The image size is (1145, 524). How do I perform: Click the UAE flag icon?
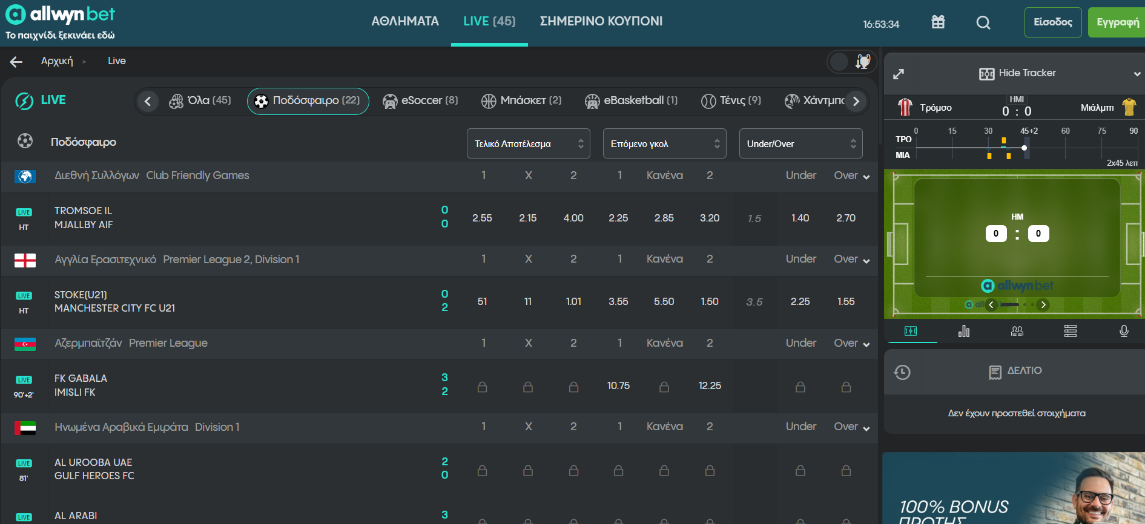click(x=25, y=428)
